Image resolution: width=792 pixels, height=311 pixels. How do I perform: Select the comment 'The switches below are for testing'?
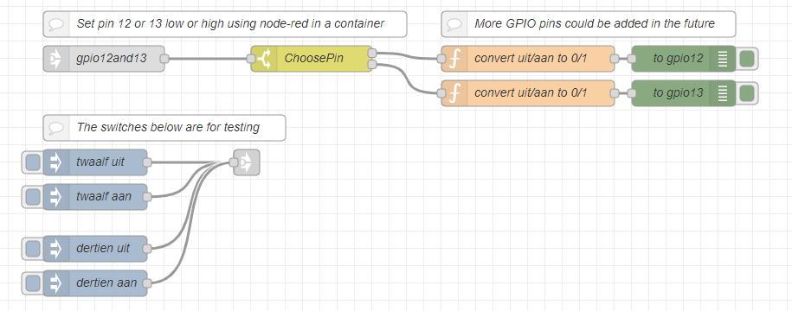(164, 128)
